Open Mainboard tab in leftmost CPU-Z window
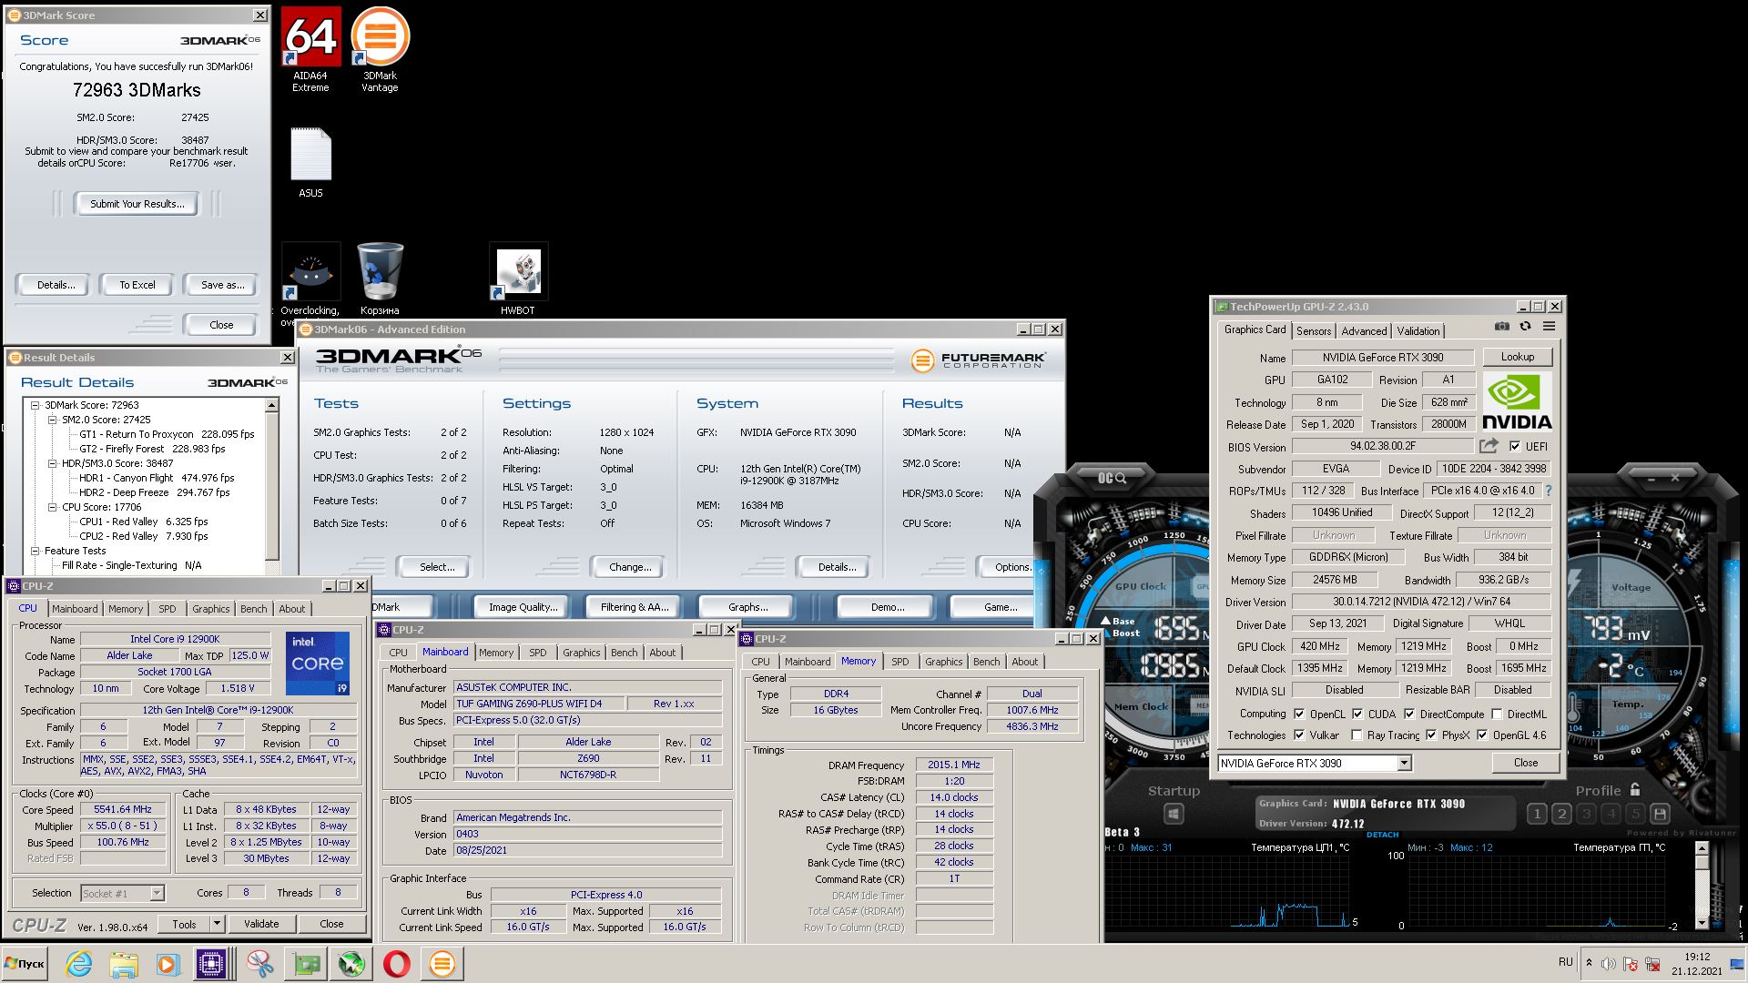Viewport: 1748px width, 983px height. 75,609
